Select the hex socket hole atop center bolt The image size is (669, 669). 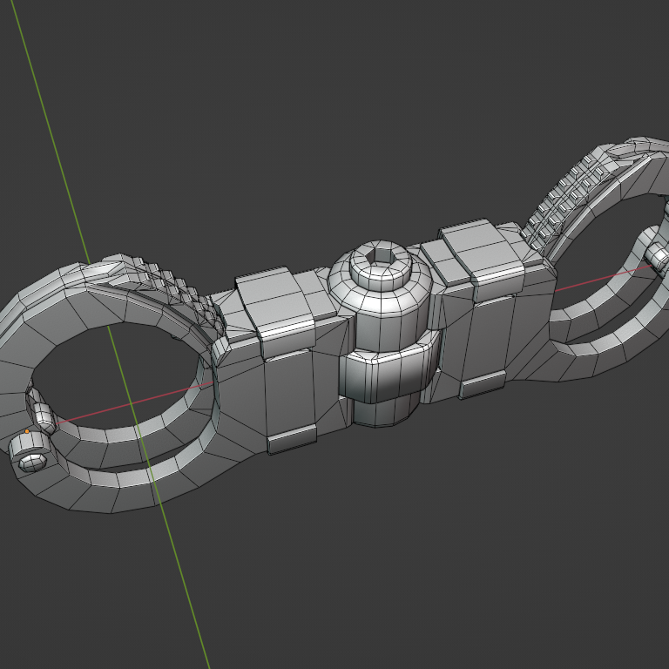pos(382,253)
